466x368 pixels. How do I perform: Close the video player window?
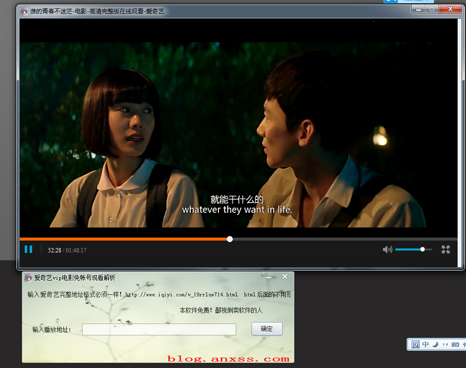point(450,9)
